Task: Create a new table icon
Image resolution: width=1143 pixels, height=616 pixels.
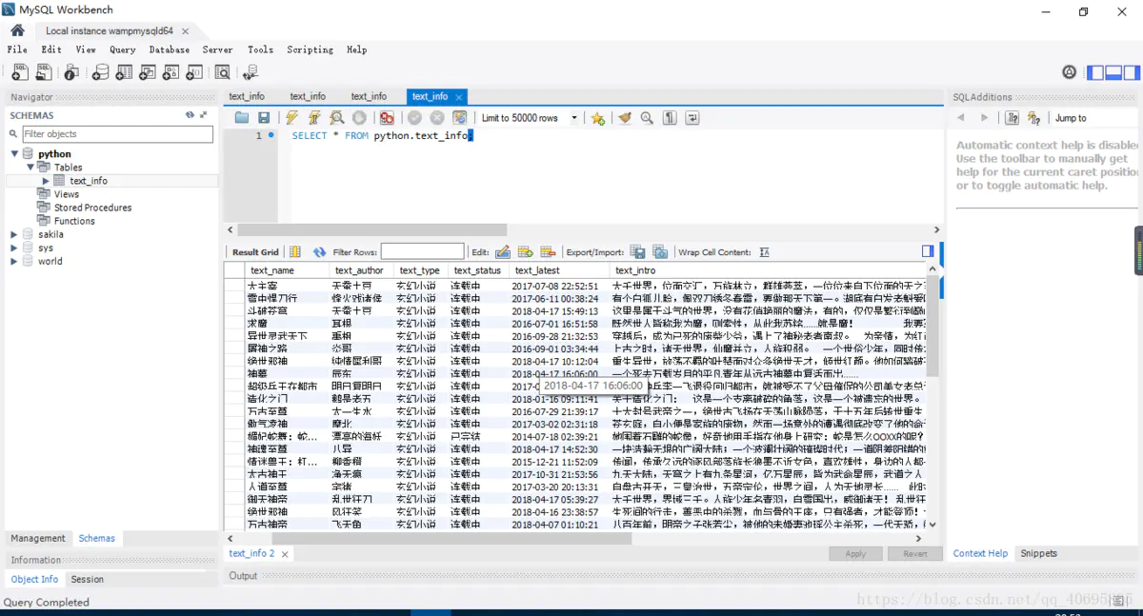Action: (x=124, y=72)
